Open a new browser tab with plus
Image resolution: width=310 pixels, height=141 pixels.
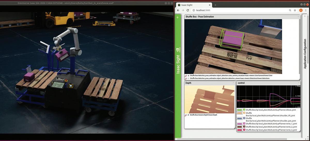(x=215, y=5)
